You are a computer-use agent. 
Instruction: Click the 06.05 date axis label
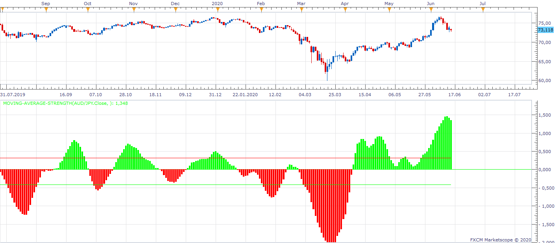(x=395, y=95)
